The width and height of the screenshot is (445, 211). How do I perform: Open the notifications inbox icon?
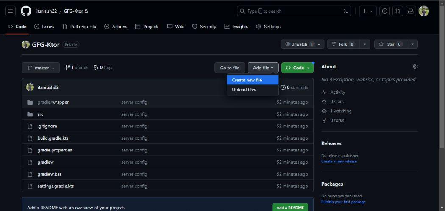pos(411,11)
